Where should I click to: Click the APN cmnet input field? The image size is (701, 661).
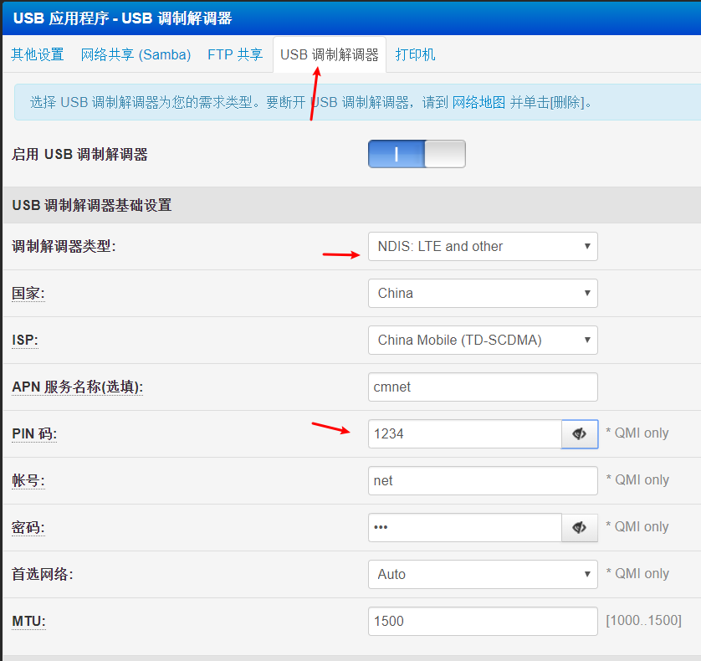click(483, 387)
